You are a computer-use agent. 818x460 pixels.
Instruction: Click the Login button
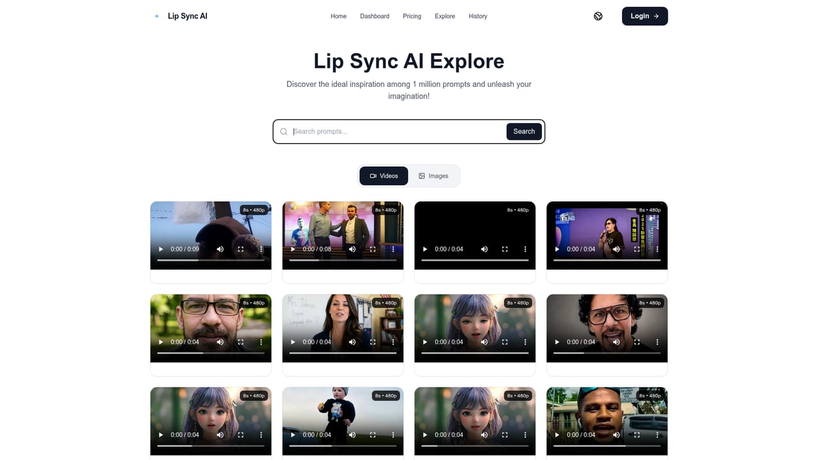(x=645, y=16)
